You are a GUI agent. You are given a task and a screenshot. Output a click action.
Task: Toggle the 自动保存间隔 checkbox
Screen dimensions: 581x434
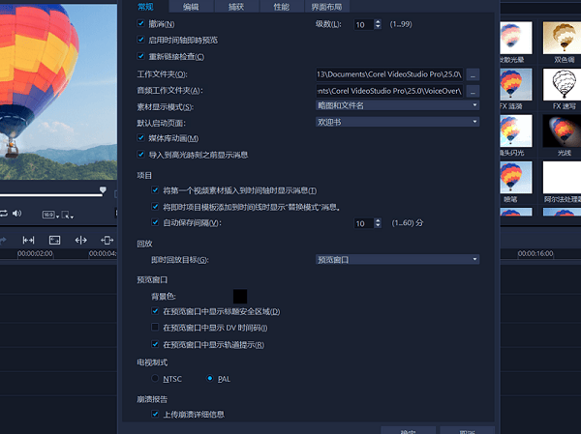(x=155, y=222)
